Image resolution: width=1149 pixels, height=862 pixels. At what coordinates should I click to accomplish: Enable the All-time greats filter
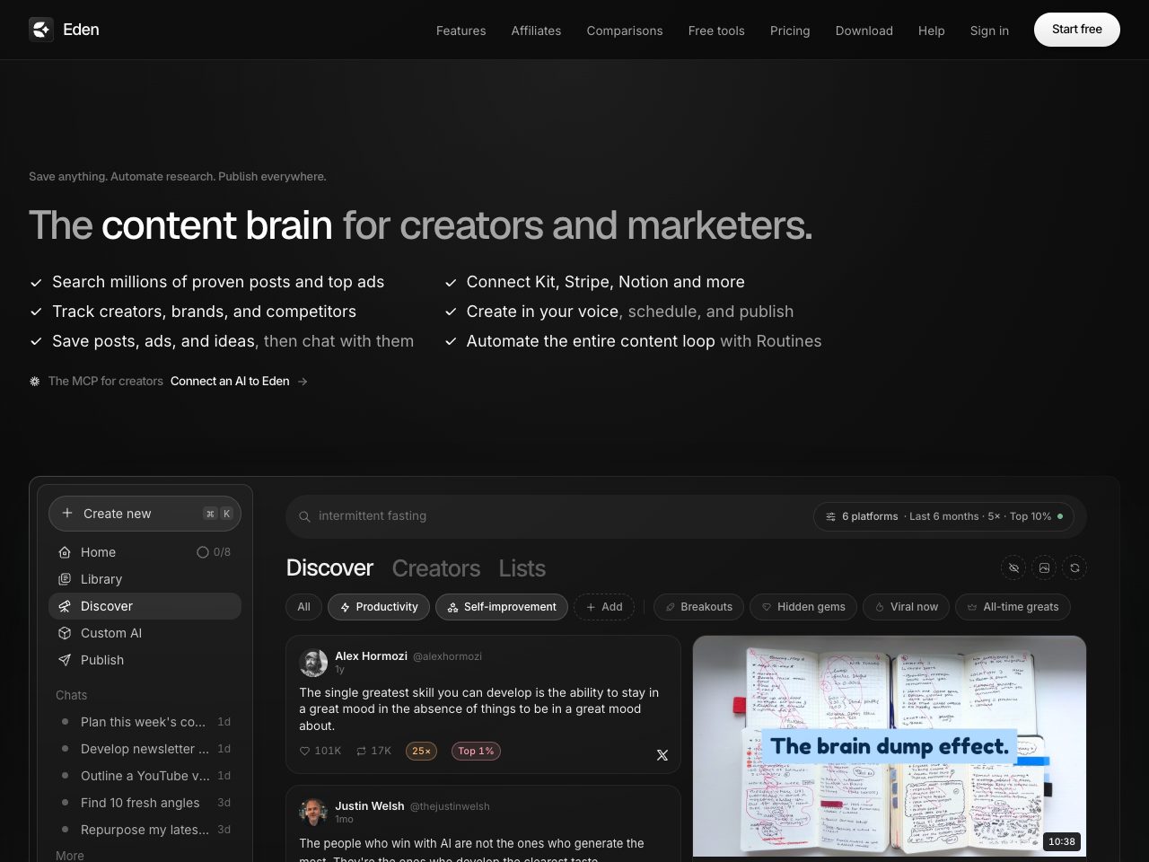pos(1013,607)
